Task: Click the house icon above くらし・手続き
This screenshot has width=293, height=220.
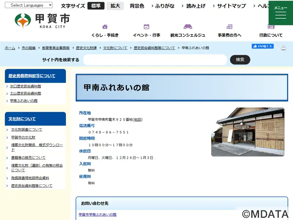Action: tap(105, 27)
